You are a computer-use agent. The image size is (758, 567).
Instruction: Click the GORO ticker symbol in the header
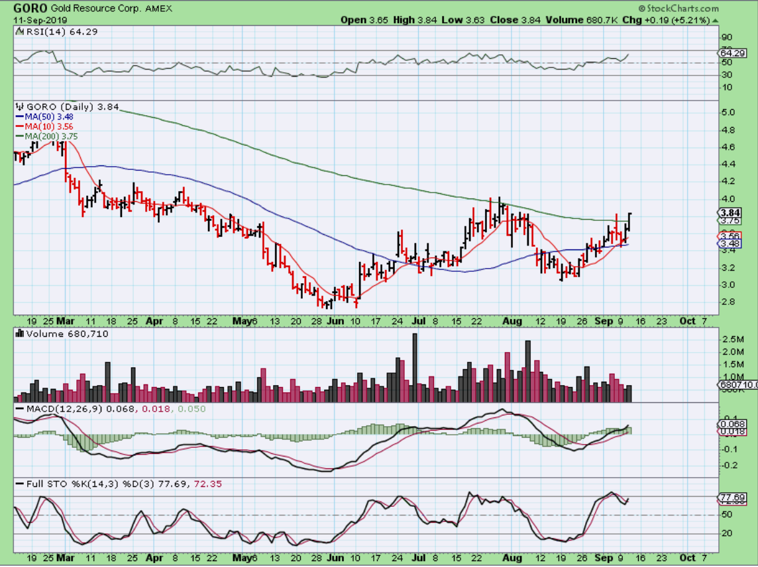point(30,8)
